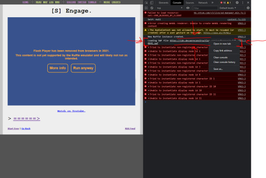
Task: Open CREDITS link in nav bar
Action: click(116, 2)
